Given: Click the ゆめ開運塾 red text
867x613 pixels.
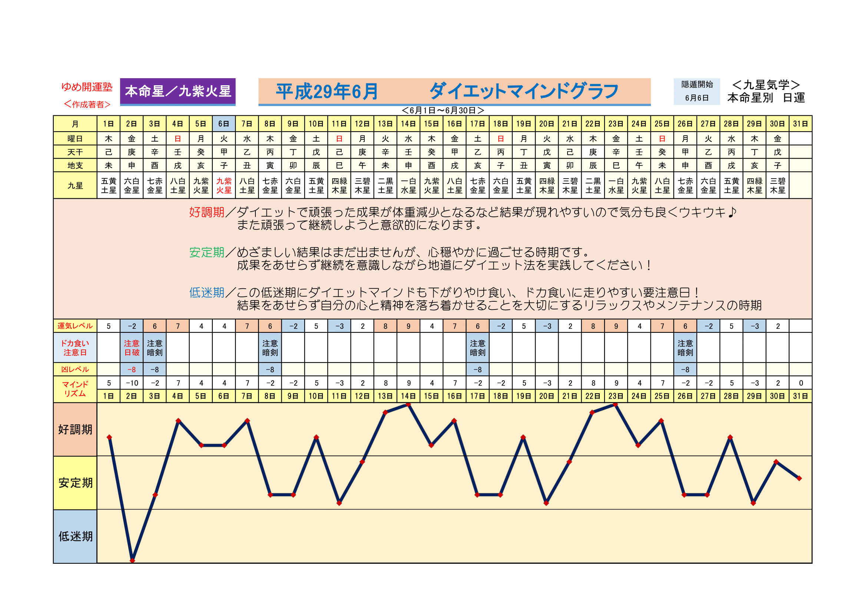Looking at the screenshot, I should [87, 87].
